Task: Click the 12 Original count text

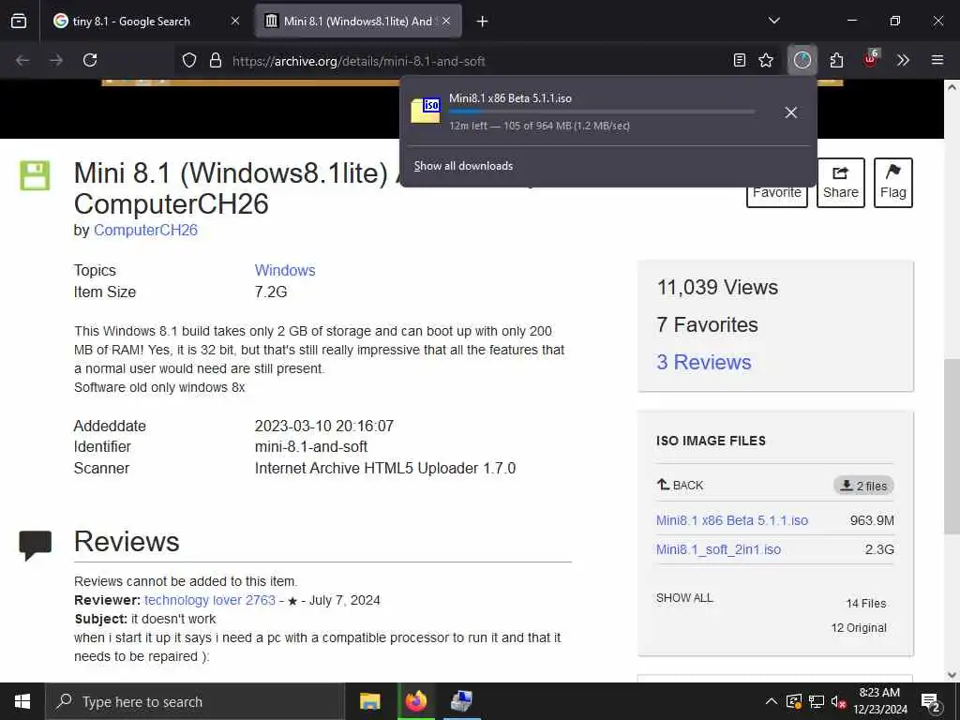Action: tap(859, 627)
